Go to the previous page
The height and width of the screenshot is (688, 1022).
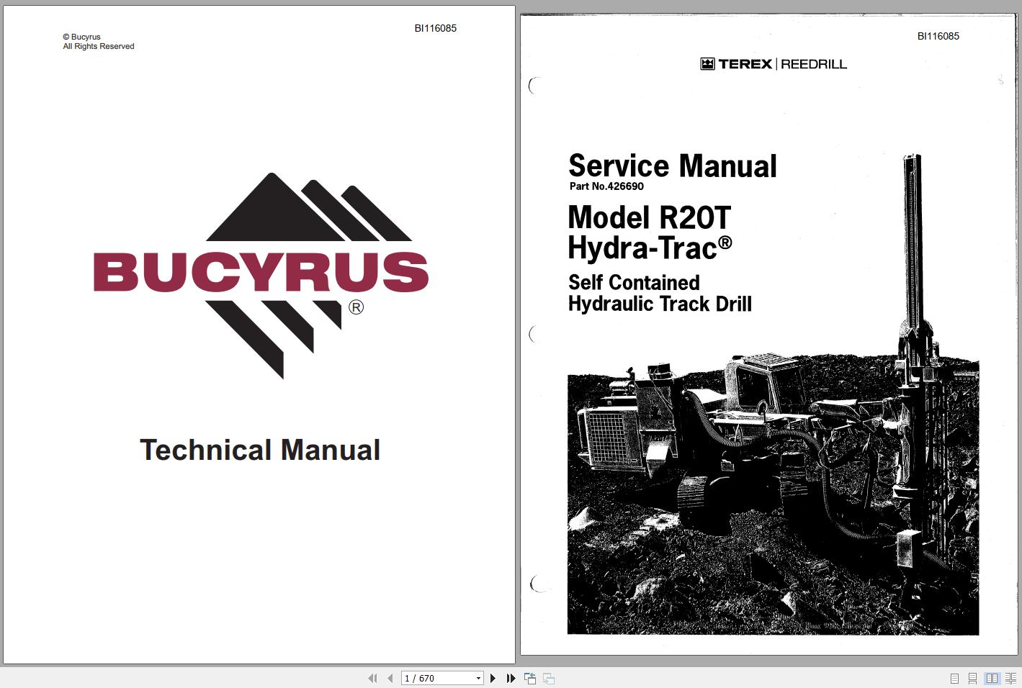tap(390, 678)
